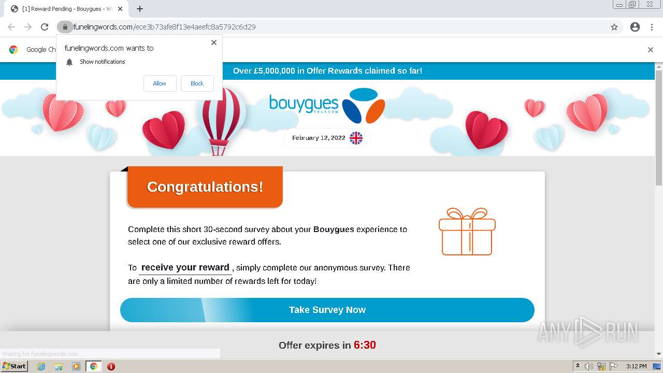Open Windows Media Player from taskbar
Image resolution: width=663 pixels, height=373 pixels.
tap(76, 366)
